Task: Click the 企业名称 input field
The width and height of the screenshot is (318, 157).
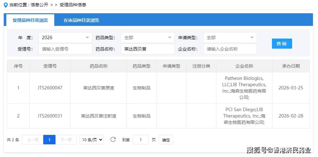Action: (230, 49)
